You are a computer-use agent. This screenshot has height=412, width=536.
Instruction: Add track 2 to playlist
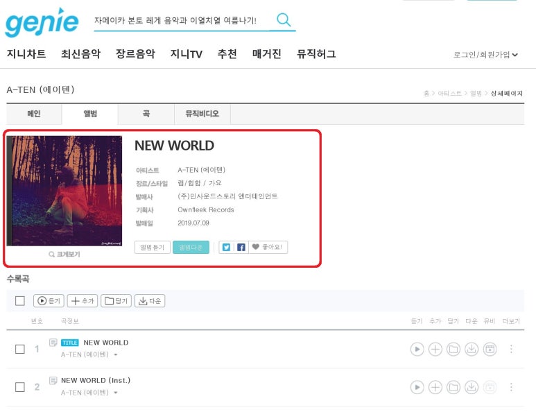pyautogui.click(x=435, y=387)
